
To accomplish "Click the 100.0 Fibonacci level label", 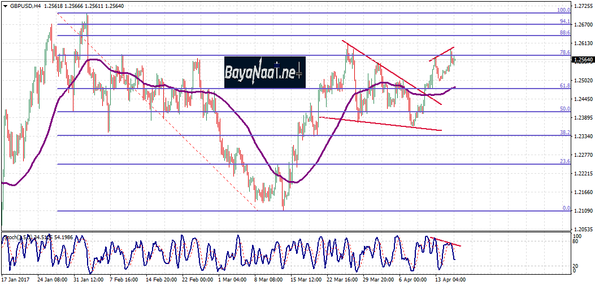I will [x=563, y=10].
